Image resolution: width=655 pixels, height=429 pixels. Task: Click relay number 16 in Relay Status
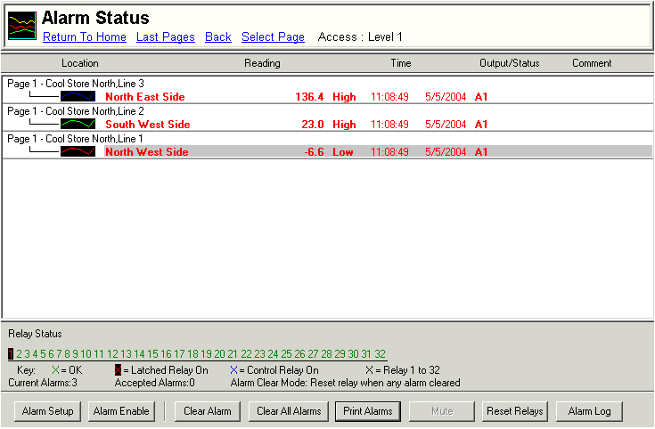coord(167,354)
